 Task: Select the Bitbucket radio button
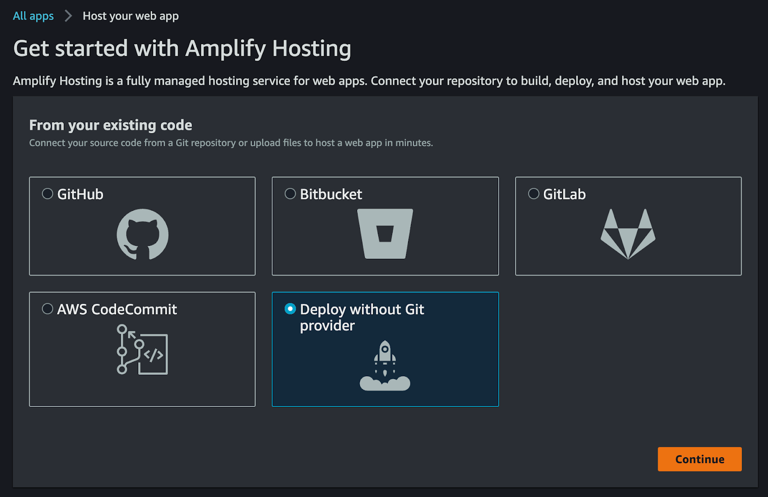pos(290,194)
